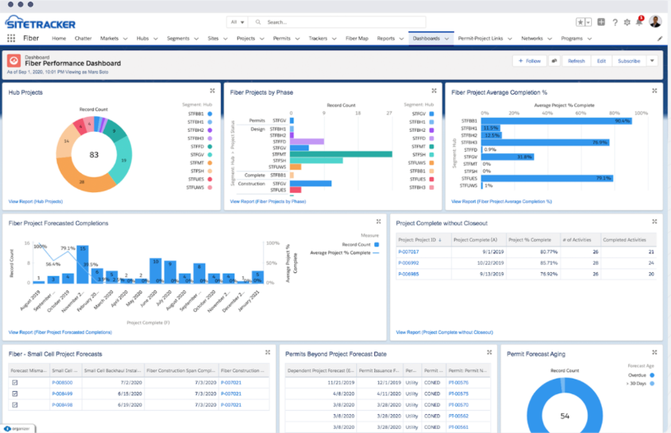The height and width of the screenshot is (433, 671).
Task: Expand the Permit Forecast Aging widget
Action: click(x=655, y=352)
